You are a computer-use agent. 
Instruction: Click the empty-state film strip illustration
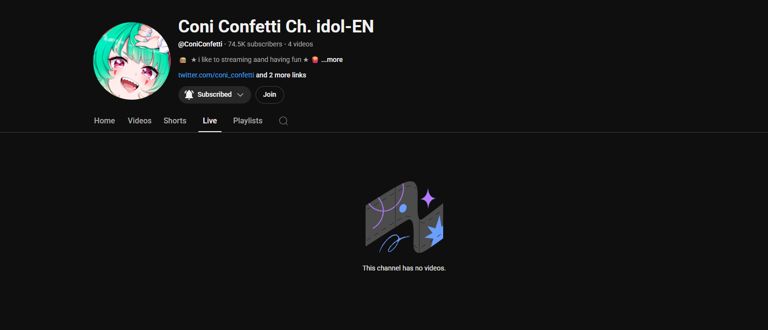pyautogui.click(x=404, y=217)
